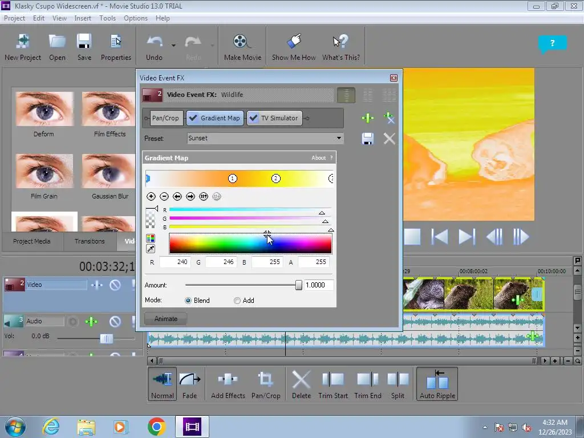Delete the selected event from the timeline
The height and width of the screenshot is (438, 584).
point(301,385)
